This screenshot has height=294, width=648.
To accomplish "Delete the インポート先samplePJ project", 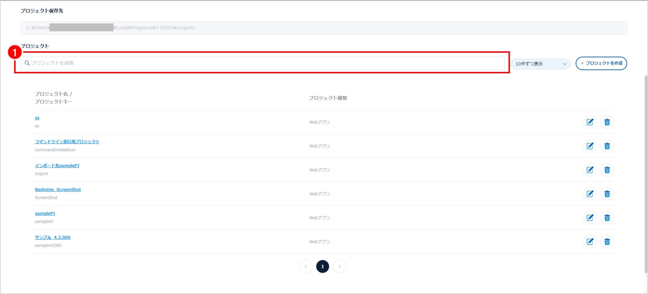I will coord(607,170).
